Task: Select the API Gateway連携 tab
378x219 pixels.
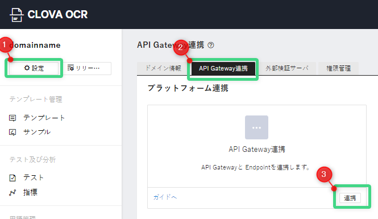Action: pyautogui.click(x=223, y=68)
